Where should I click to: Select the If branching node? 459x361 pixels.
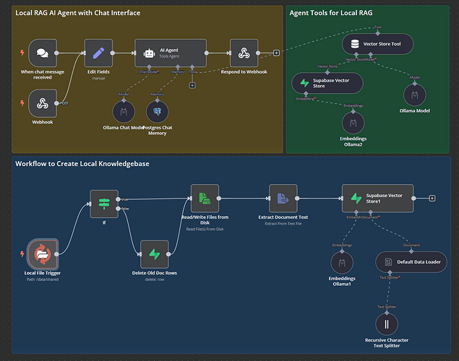pyautogui.click(x=104, y=204)
